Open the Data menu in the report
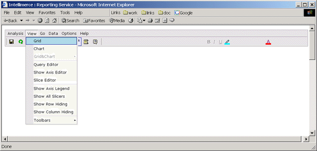 coord(53,34)
